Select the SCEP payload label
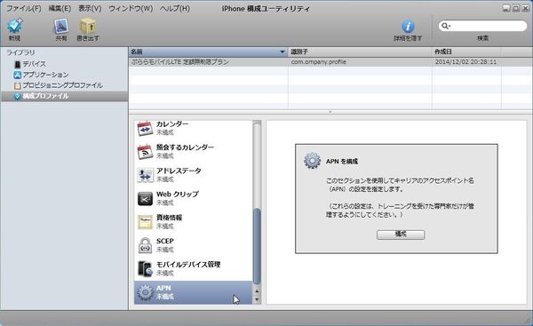The image size is (533, 326). click(165, 241)
